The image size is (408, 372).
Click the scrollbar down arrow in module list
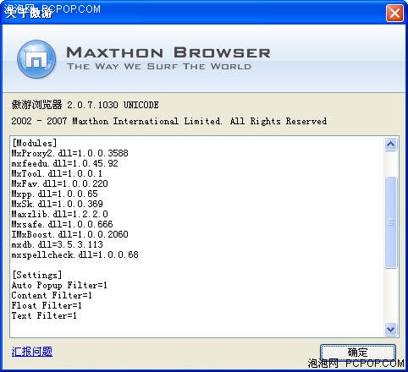tap(391, 329)
